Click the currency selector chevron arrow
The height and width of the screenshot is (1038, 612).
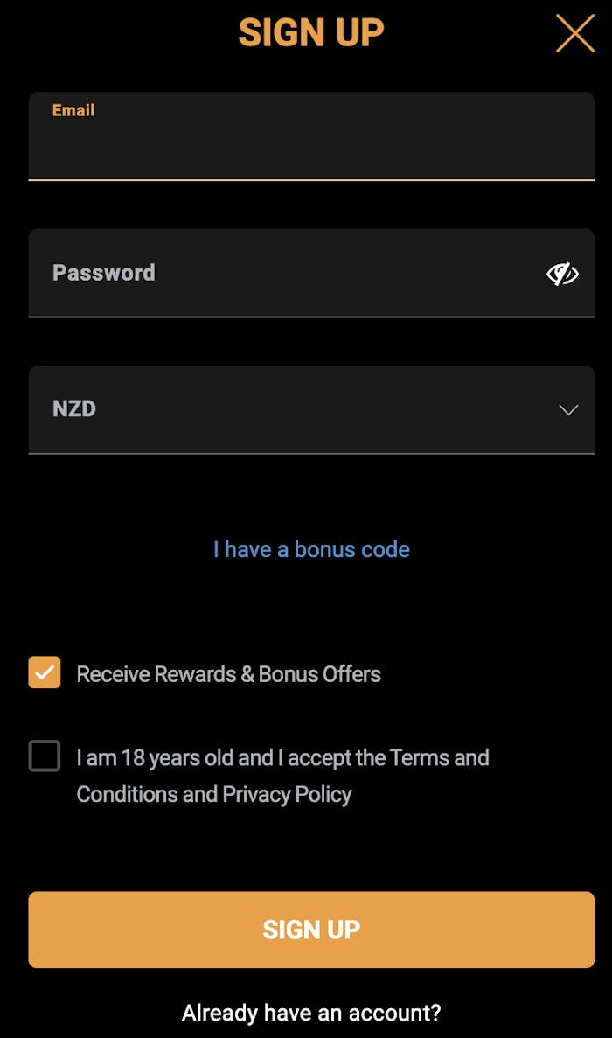[568, 410]
